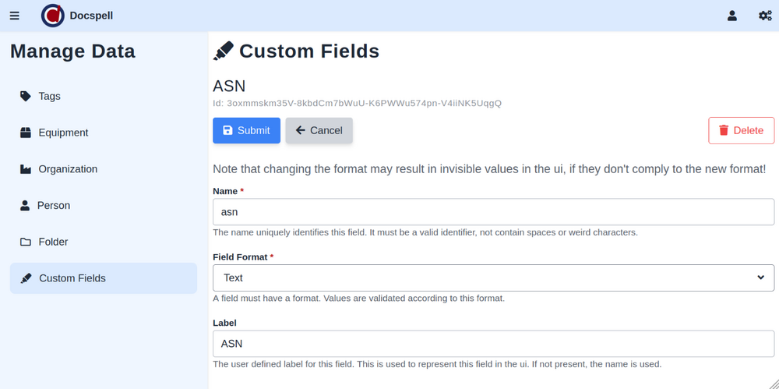The height and width of the screenshot is (389, 779).
Task: Click the trash icon on Delete
Action: [x=724, y=130]
